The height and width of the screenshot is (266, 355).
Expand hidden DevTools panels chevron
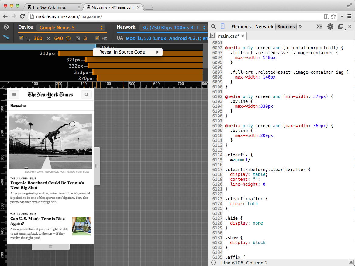click(x=300, y=27)
